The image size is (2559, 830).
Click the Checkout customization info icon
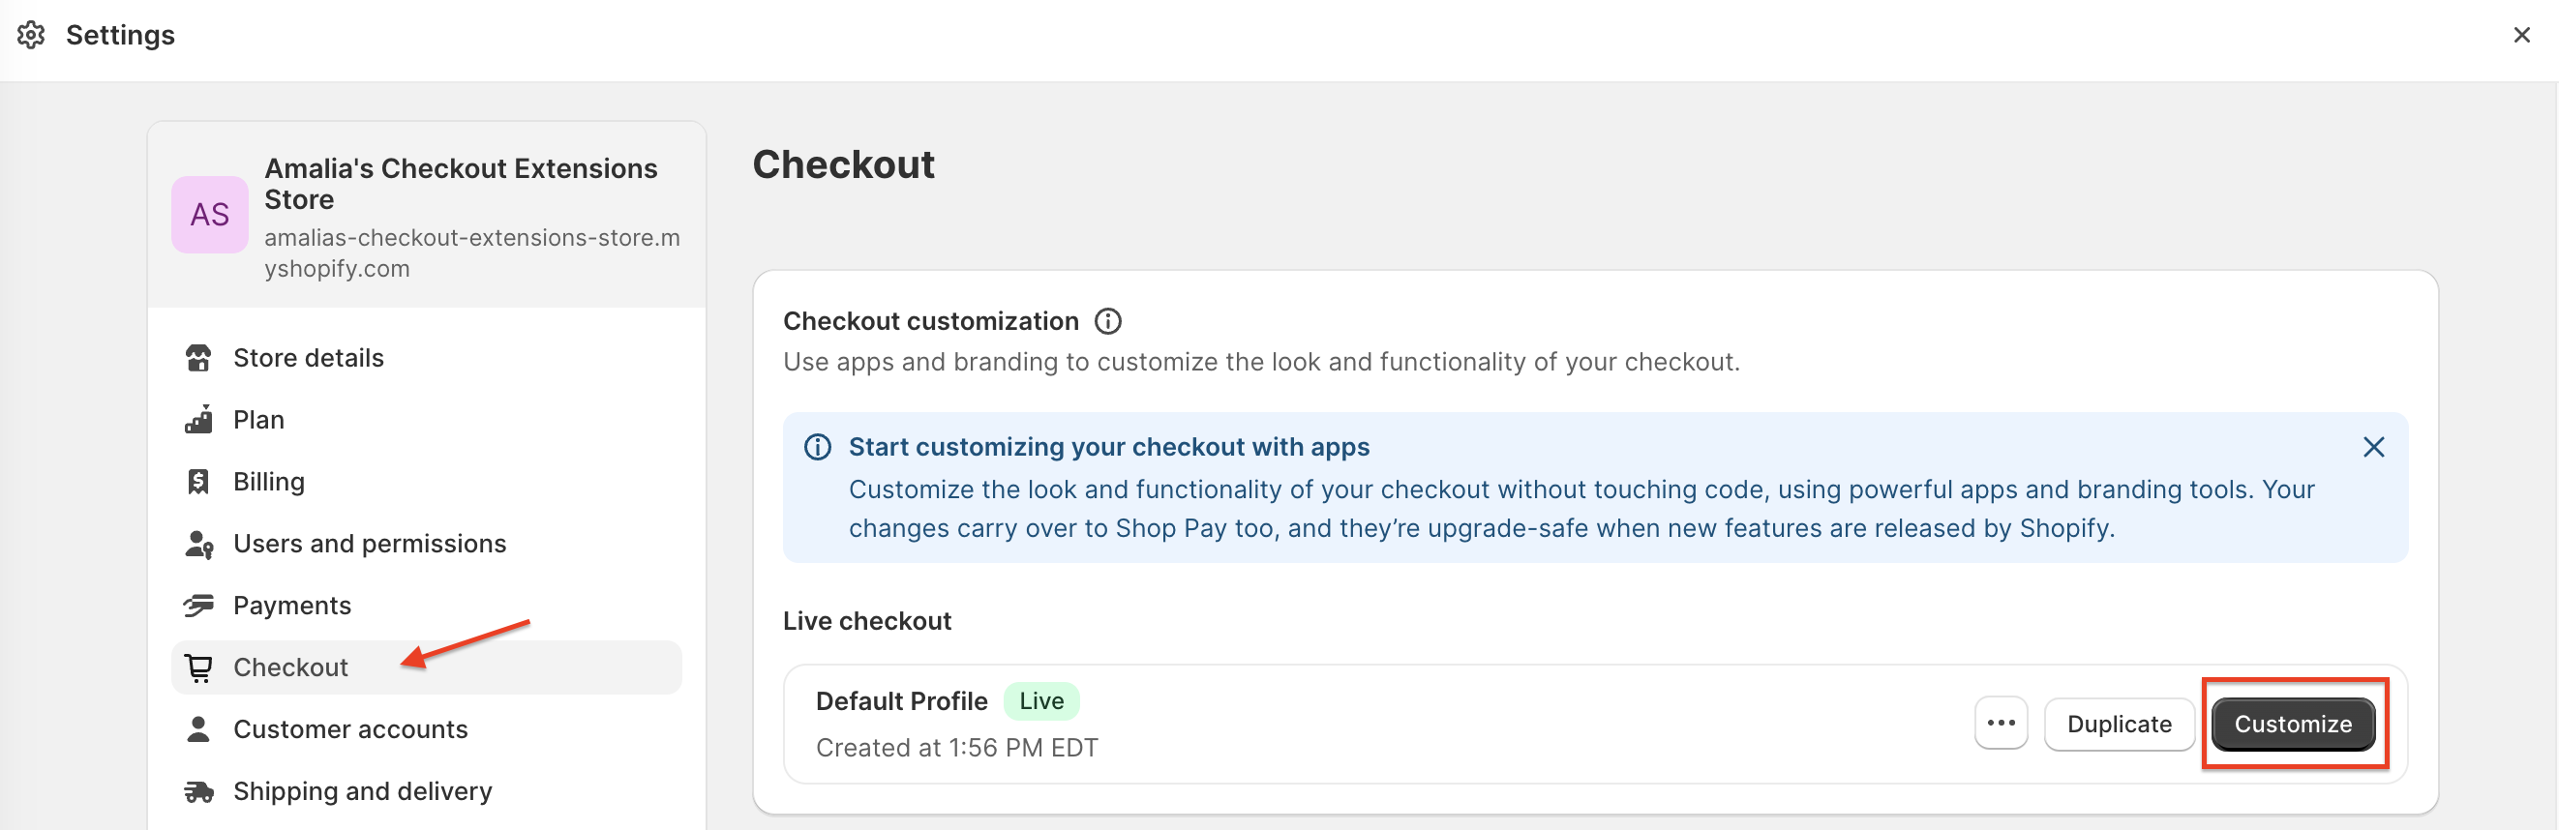(x=1107, y=322)
